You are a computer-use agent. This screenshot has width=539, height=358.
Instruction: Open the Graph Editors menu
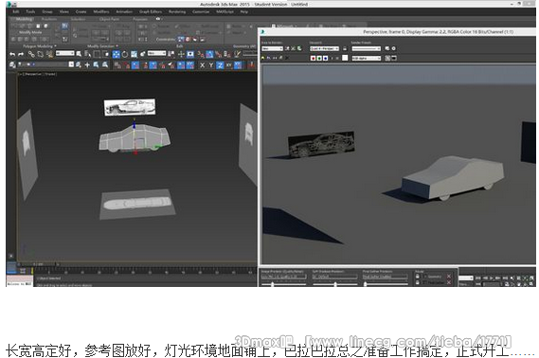(151, 11)
